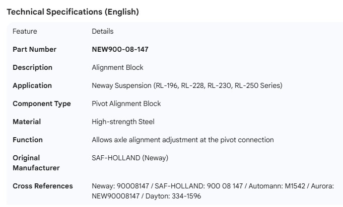
Task: Click the Details column header
Action: [102, 31]
